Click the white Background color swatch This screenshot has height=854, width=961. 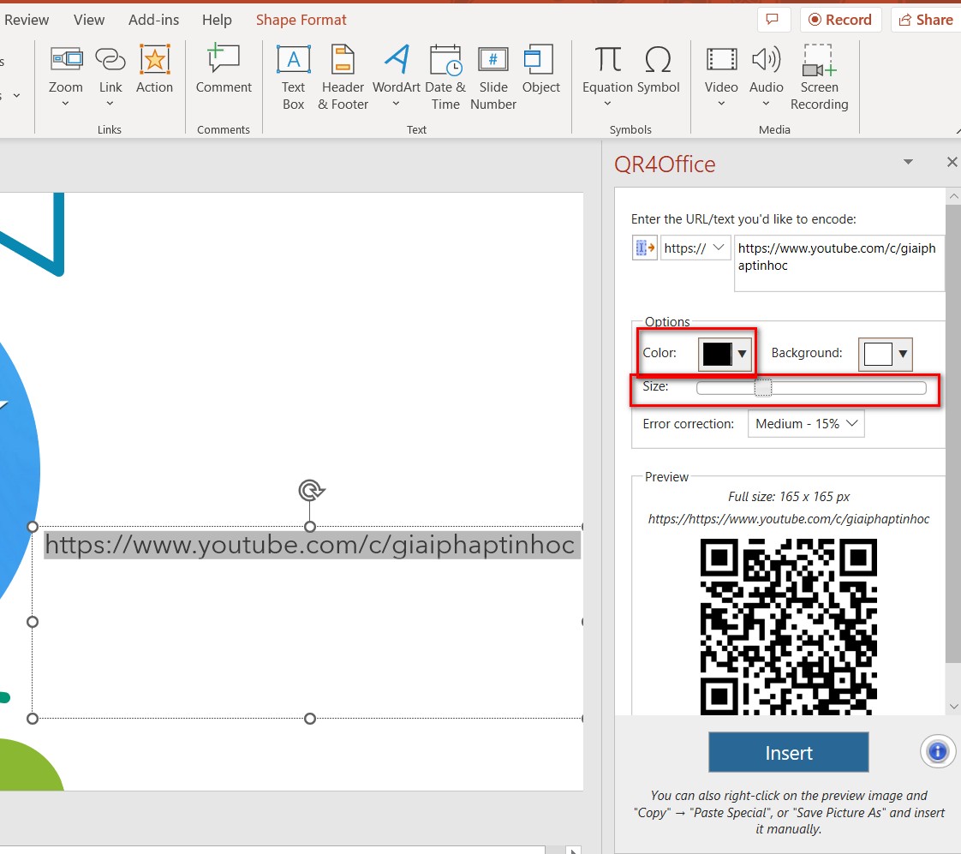click(878, 354)
